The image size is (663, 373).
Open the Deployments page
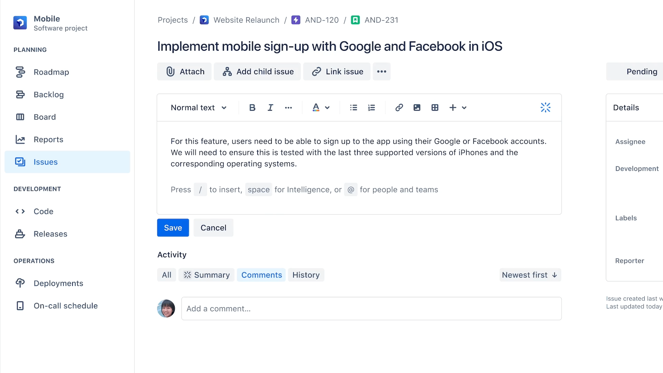pos(58,283)
